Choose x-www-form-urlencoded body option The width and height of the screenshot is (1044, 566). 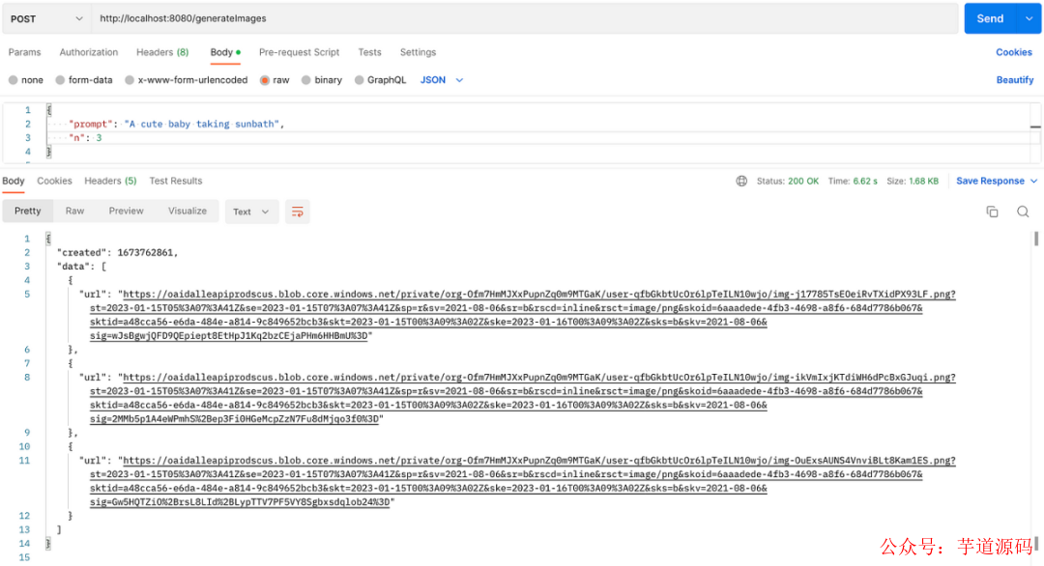coord(130,80)
